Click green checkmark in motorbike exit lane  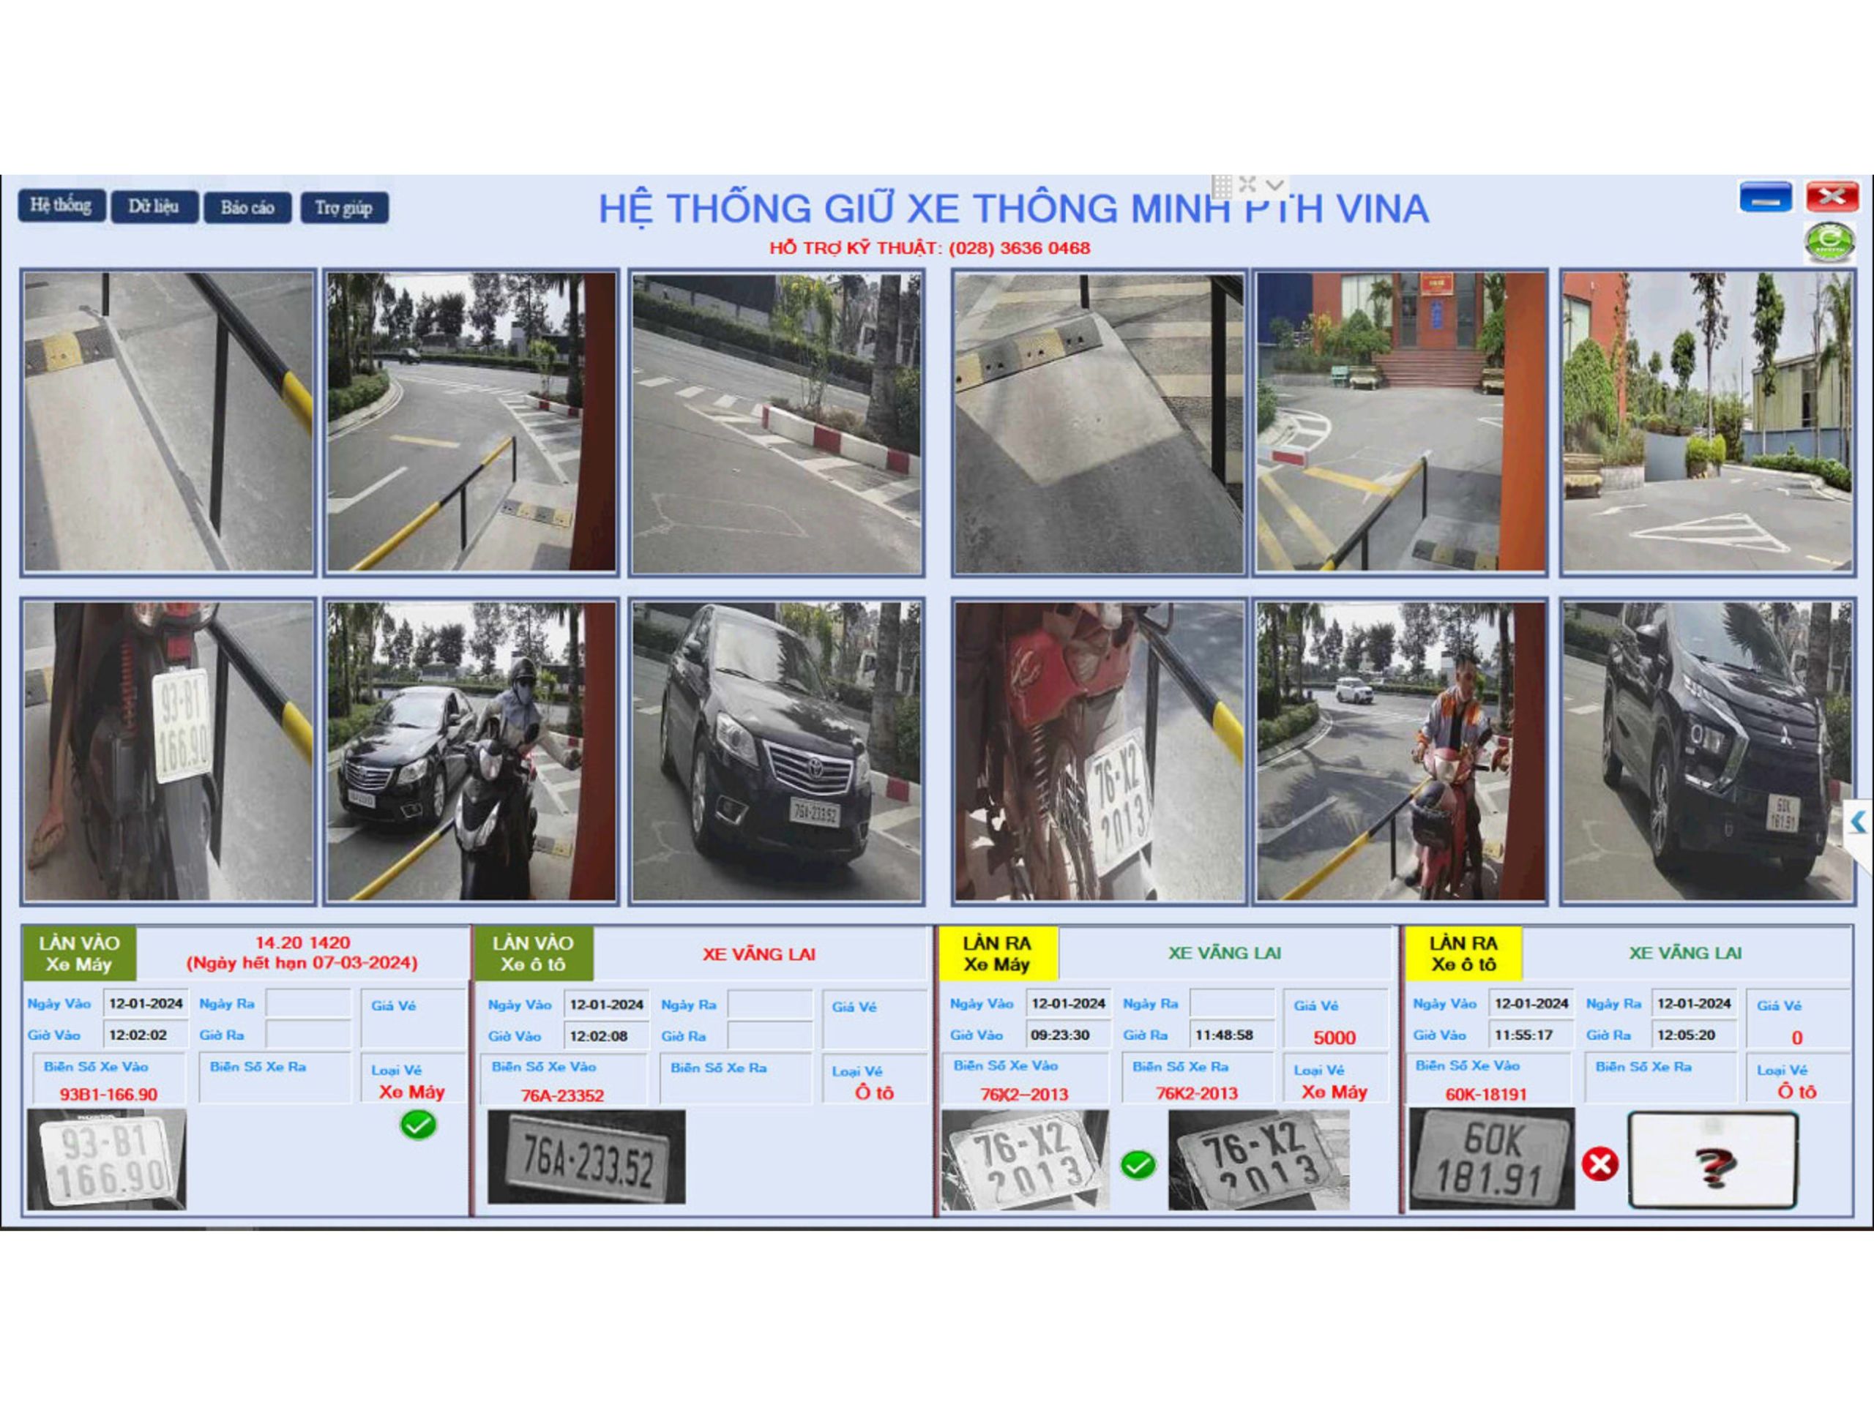point(1138,1165)
